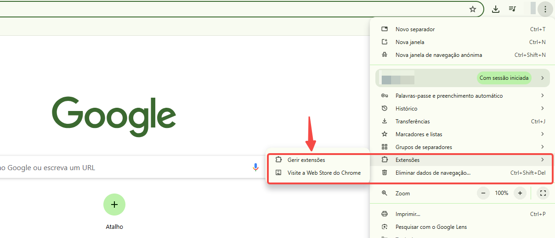Increase zoom with the plus button
This screenshot has height=238, width=555.
(x=520, y=193)
